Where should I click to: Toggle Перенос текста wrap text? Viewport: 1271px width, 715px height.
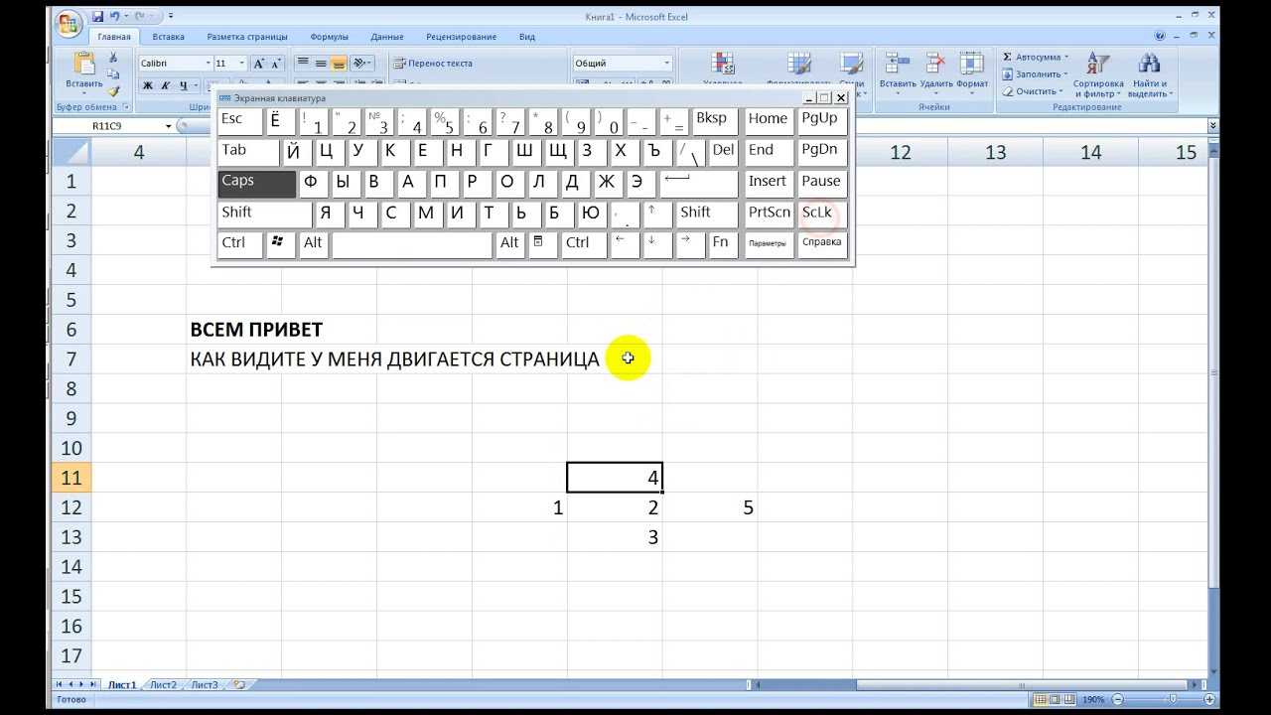point(433,63)
